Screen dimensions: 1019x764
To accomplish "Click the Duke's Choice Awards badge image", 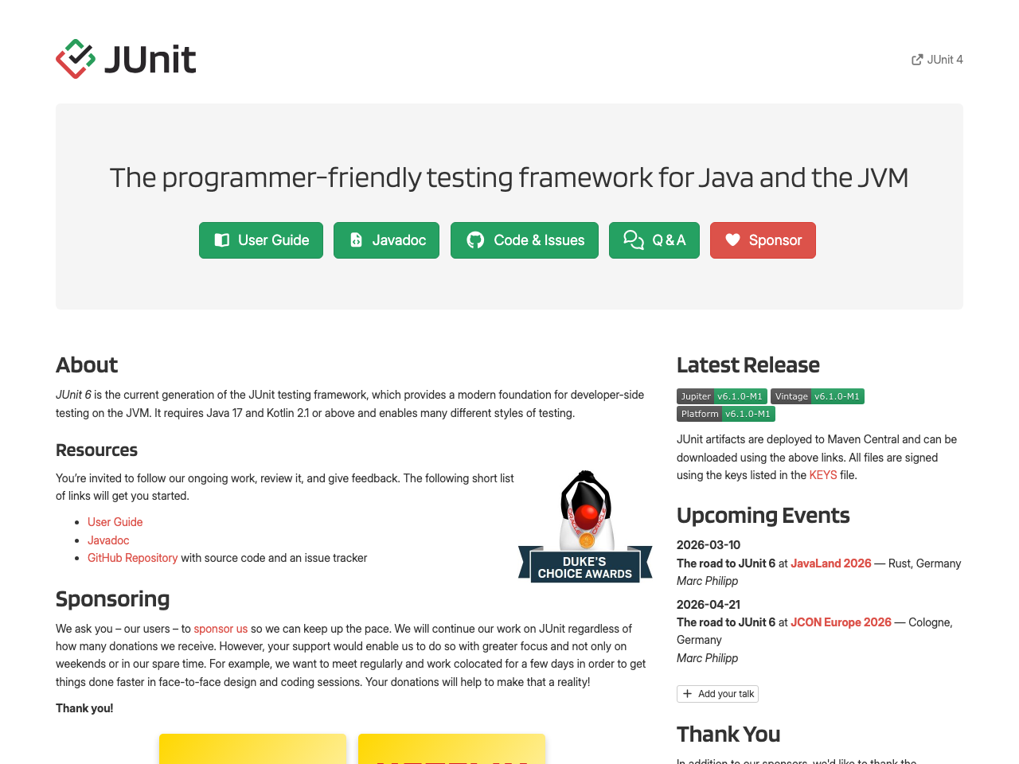I will (585, 525).
